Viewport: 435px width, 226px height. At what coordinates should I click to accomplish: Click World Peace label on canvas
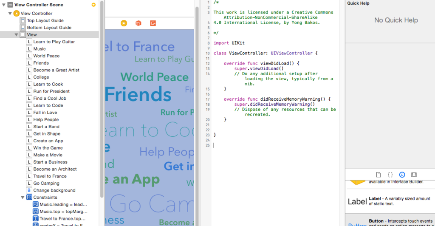point(155,77)
